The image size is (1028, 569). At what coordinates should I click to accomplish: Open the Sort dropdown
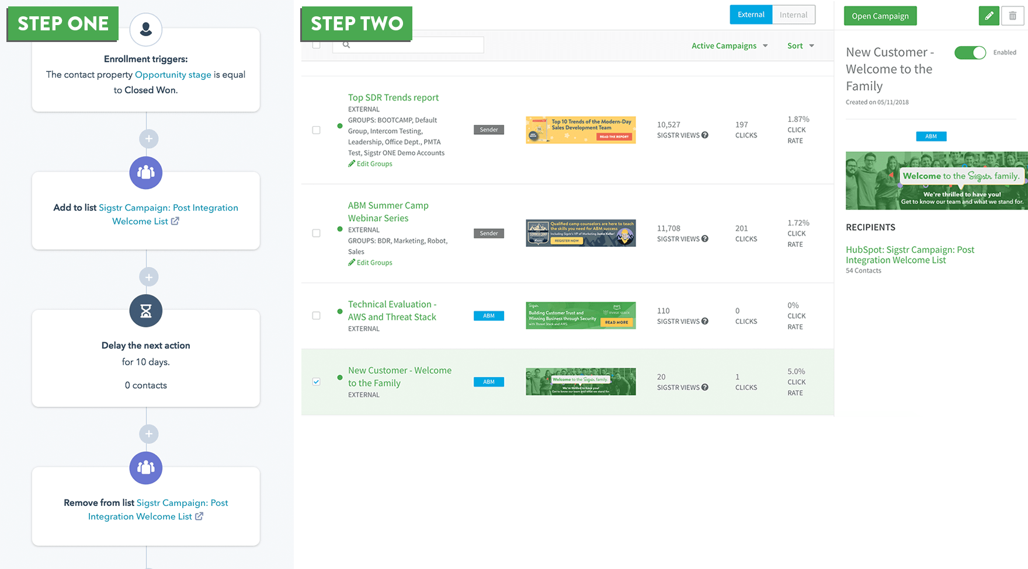pyautogui.click(x=801, y=46)
